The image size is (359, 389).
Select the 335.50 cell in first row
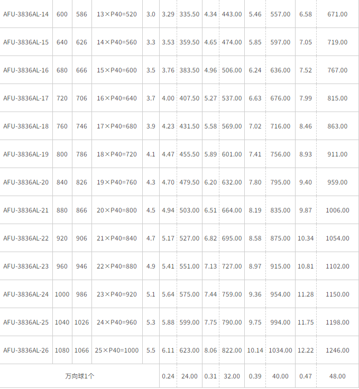(190, 14)
